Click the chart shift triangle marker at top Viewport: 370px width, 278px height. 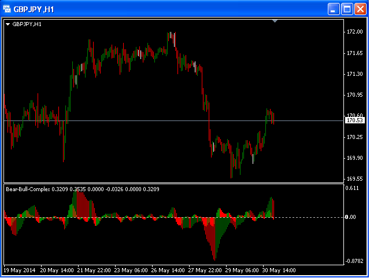(x=275, y=21)
